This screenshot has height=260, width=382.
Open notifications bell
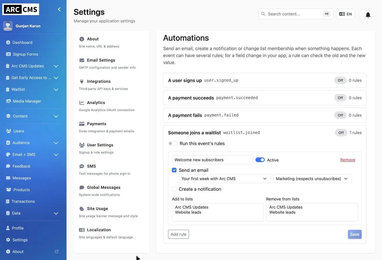pyautogui.click(x=368, y=15)
